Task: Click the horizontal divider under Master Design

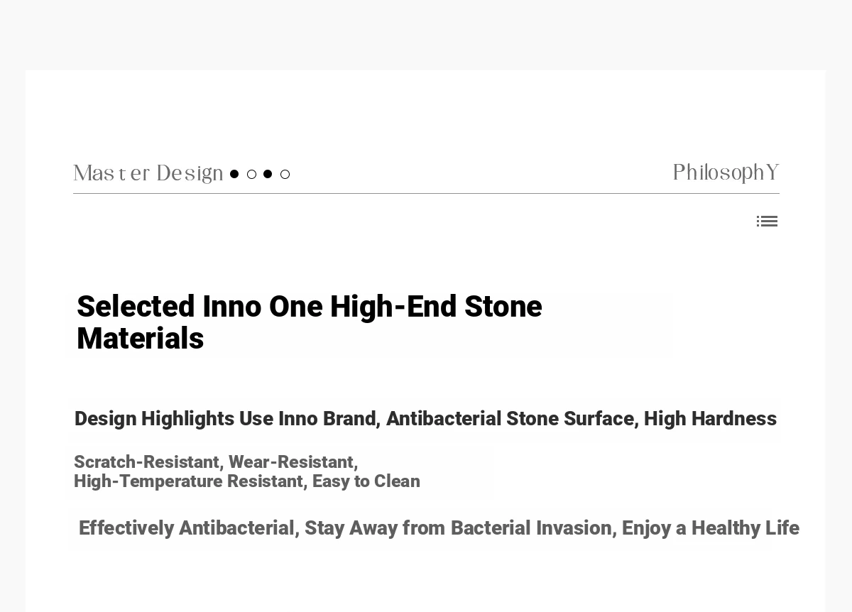Action: tap(426, 193)
